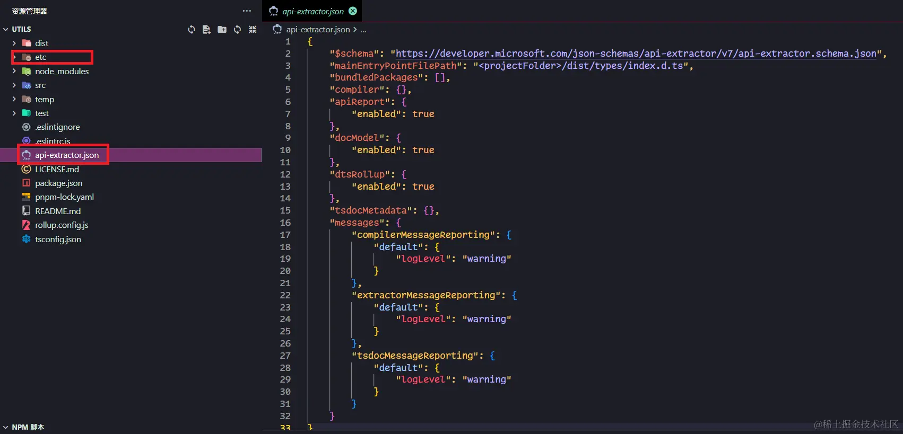This screenshot has height=434, width=903.
Task: Click the "apiReport" key
Action: [x=360, y=102]
